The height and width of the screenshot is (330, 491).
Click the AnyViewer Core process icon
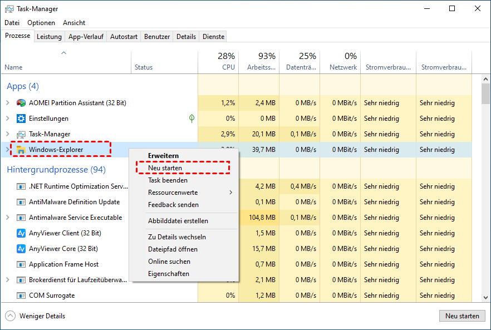point(21,249)
